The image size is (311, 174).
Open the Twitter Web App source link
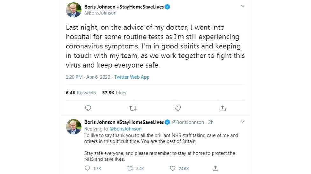[x=132, y=77]
